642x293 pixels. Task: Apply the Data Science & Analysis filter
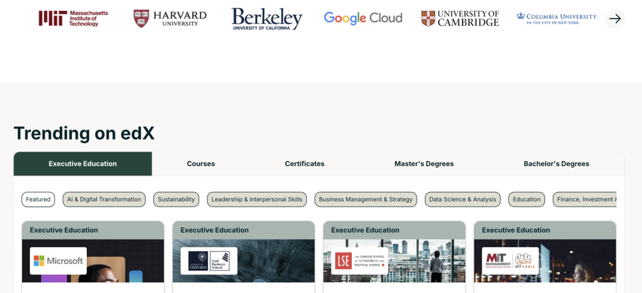click(x=462, y=199)
